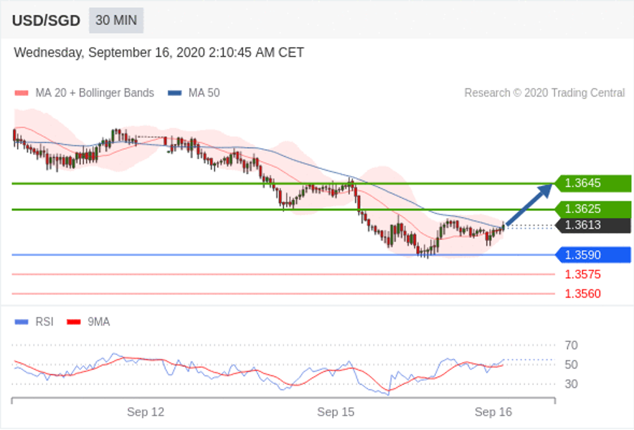The width and height of the screenshot is (634, 430).
Task: Click the RSI blue legend swatch
Action: coord(22,322)
